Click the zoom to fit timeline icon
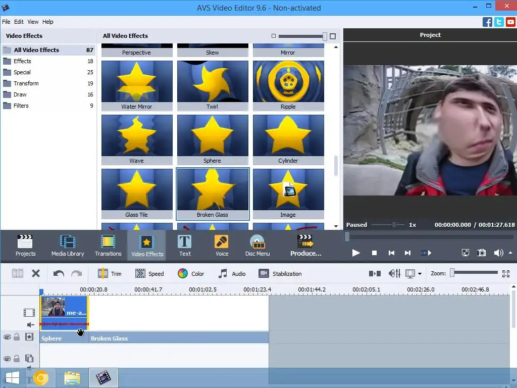517x388 pixels. coord(506,273)
